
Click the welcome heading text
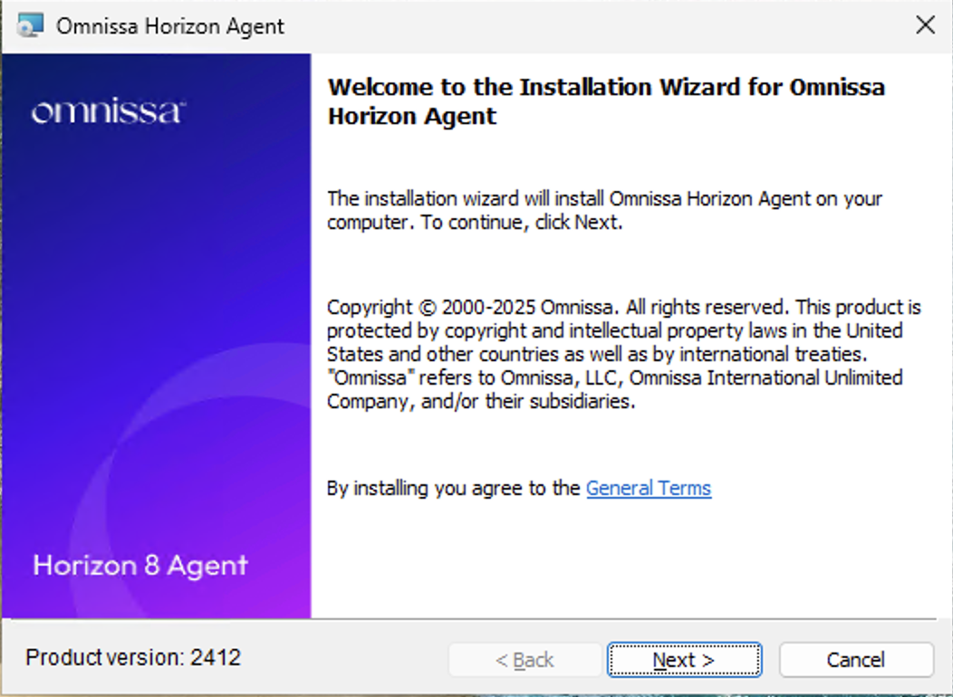[606, 101]
